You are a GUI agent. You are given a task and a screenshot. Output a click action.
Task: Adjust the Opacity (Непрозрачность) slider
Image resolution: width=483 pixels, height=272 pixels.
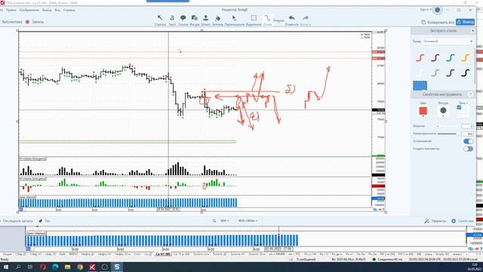[x=448, y=134]
